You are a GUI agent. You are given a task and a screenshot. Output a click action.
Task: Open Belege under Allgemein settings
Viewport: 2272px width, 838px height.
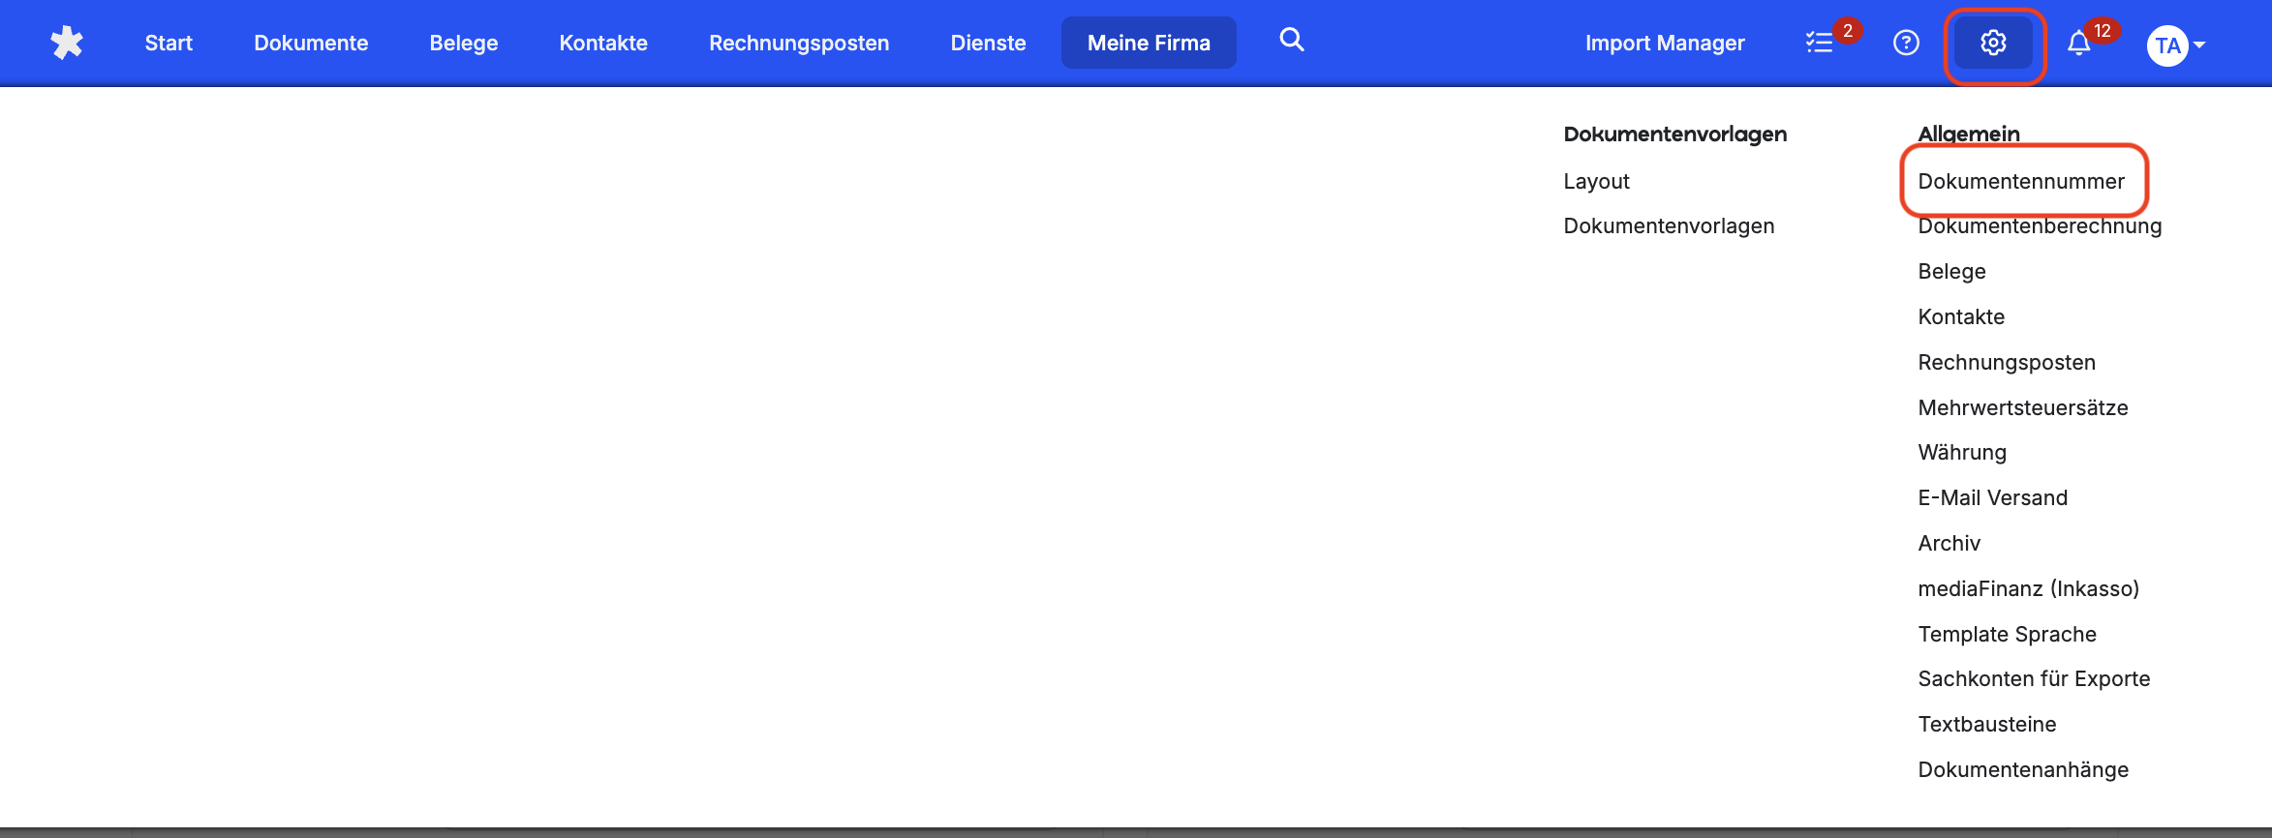tap(1951, 271)
